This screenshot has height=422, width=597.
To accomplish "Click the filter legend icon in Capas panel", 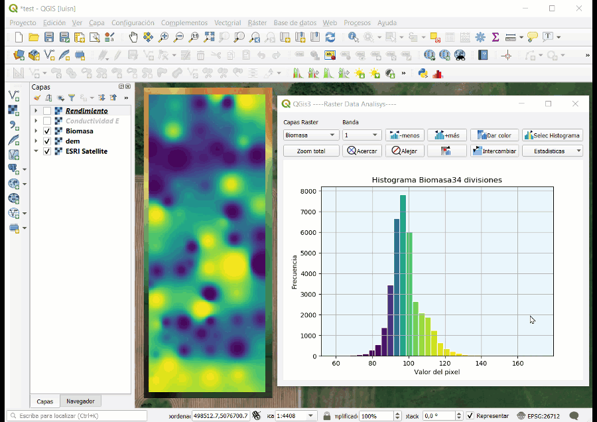I will (x=71, y=98).
